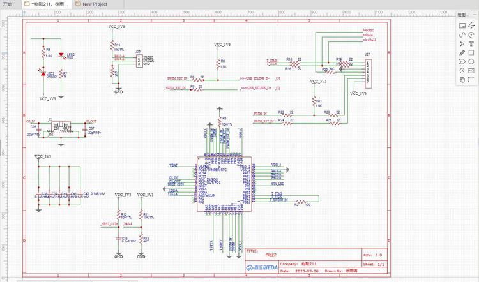Pick the Freehand pencil tool
479x282 pixels.
coord(462,53)
